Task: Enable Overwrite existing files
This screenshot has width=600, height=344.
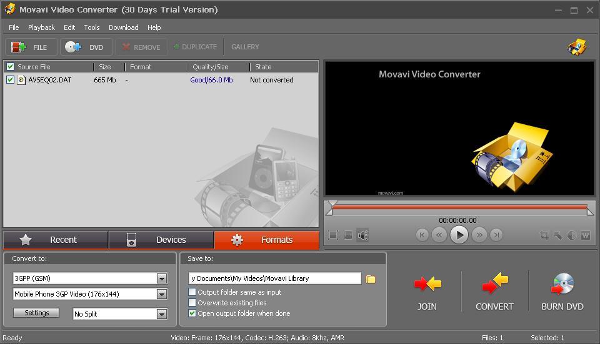Action: click(192, 303)
